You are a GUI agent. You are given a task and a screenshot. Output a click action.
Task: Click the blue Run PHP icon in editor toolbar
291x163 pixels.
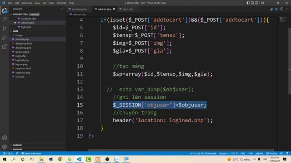(x=277, y=9)
